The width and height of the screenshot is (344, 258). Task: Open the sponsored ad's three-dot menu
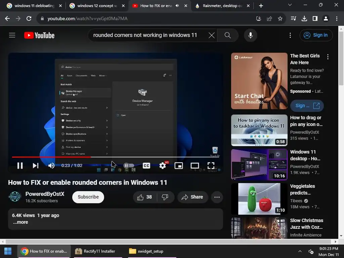(328, 57)
